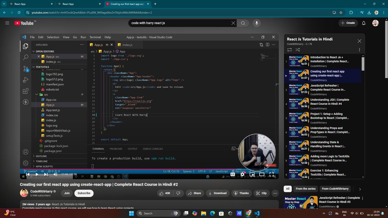Switch the player to miniplayer mode
The width and height of the screenshot is (388, 218).
point(252,174)
